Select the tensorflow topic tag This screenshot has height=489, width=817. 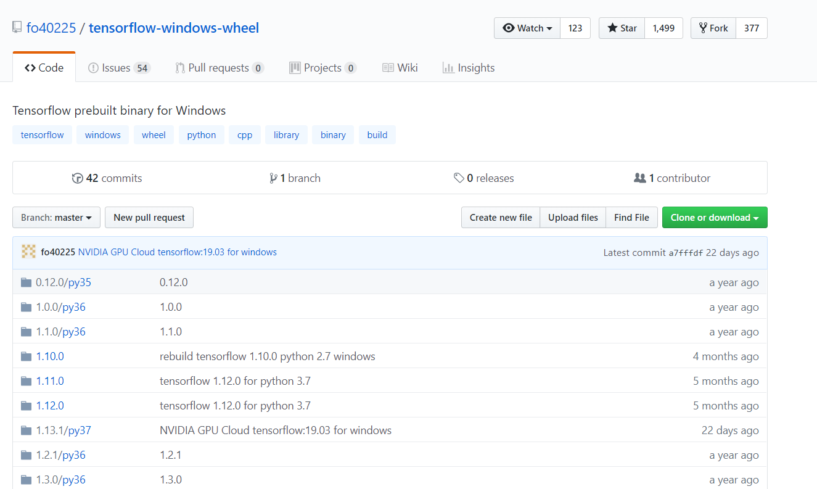(43, 135)
